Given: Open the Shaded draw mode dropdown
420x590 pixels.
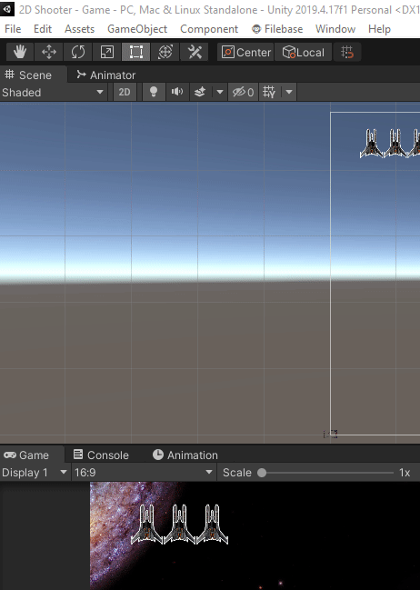Looking at the screenshot, I should [x=53, y=92].
